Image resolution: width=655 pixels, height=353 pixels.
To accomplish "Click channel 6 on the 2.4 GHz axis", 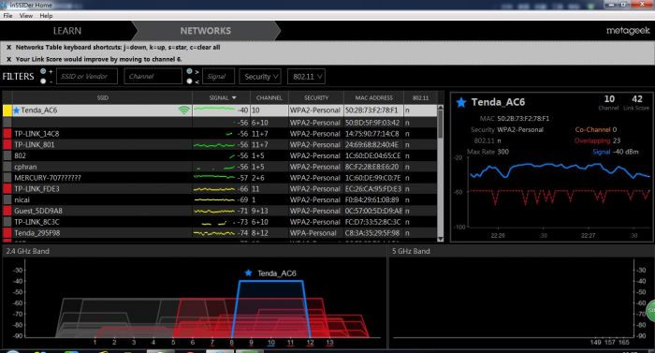I will (193, 342).
